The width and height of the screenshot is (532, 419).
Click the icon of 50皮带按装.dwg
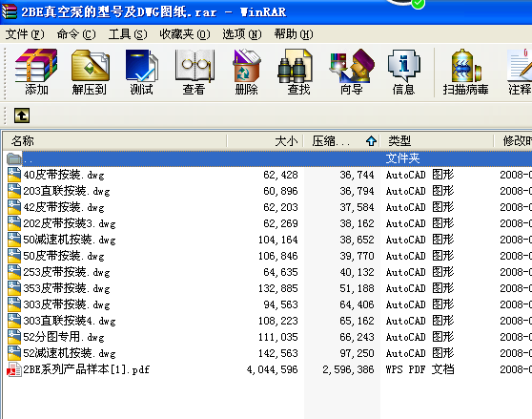(14, 256)
